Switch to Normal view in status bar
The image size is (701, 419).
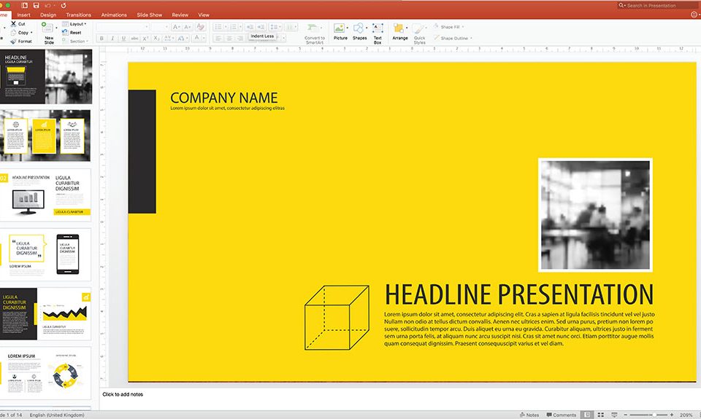(x=587, y=415)
